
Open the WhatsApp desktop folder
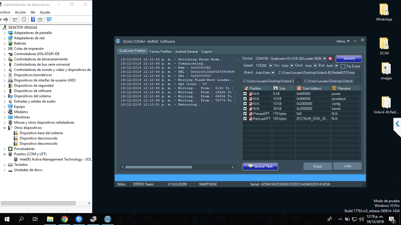click(384, 13)
